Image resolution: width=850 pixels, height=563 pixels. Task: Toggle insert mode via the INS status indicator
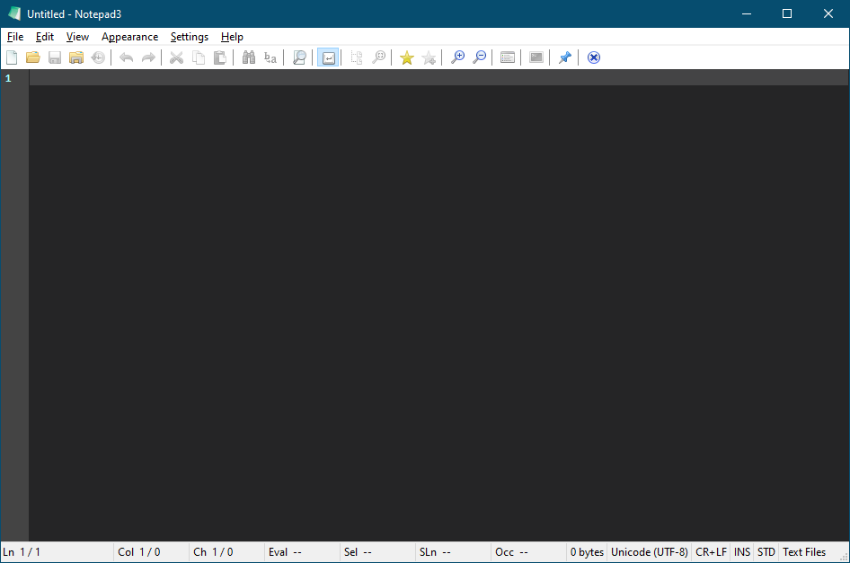point(741,551)
